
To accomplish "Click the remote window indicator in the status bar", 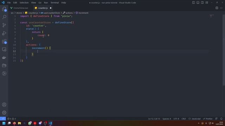I will point(3,119).
